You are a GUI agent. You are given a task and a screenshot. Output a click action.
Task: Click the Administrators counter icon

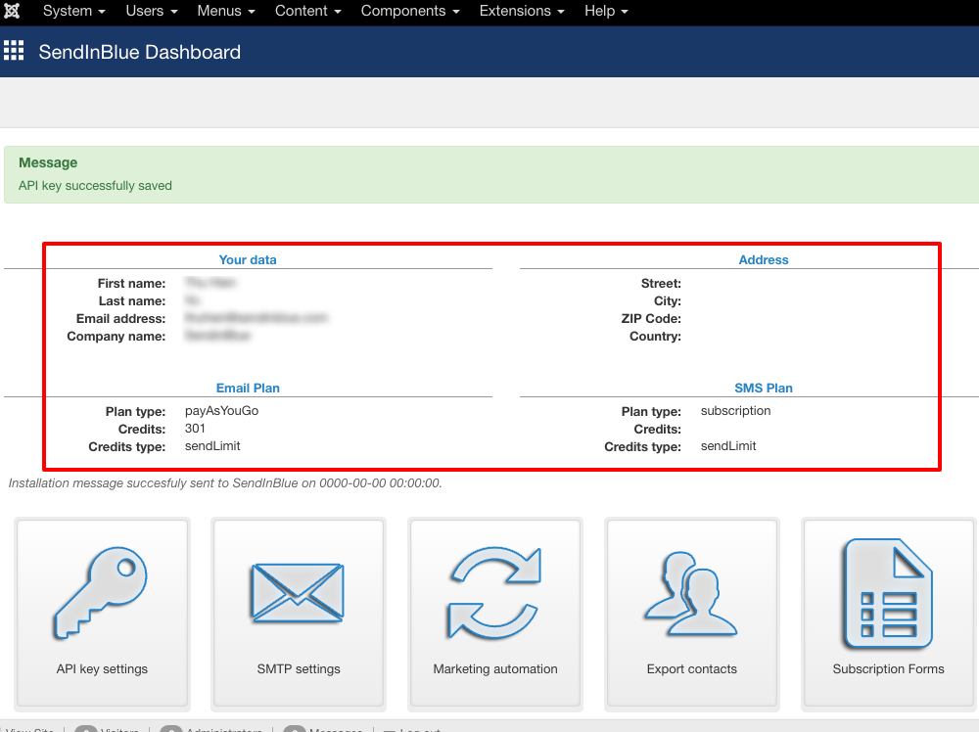coord(171,730)
